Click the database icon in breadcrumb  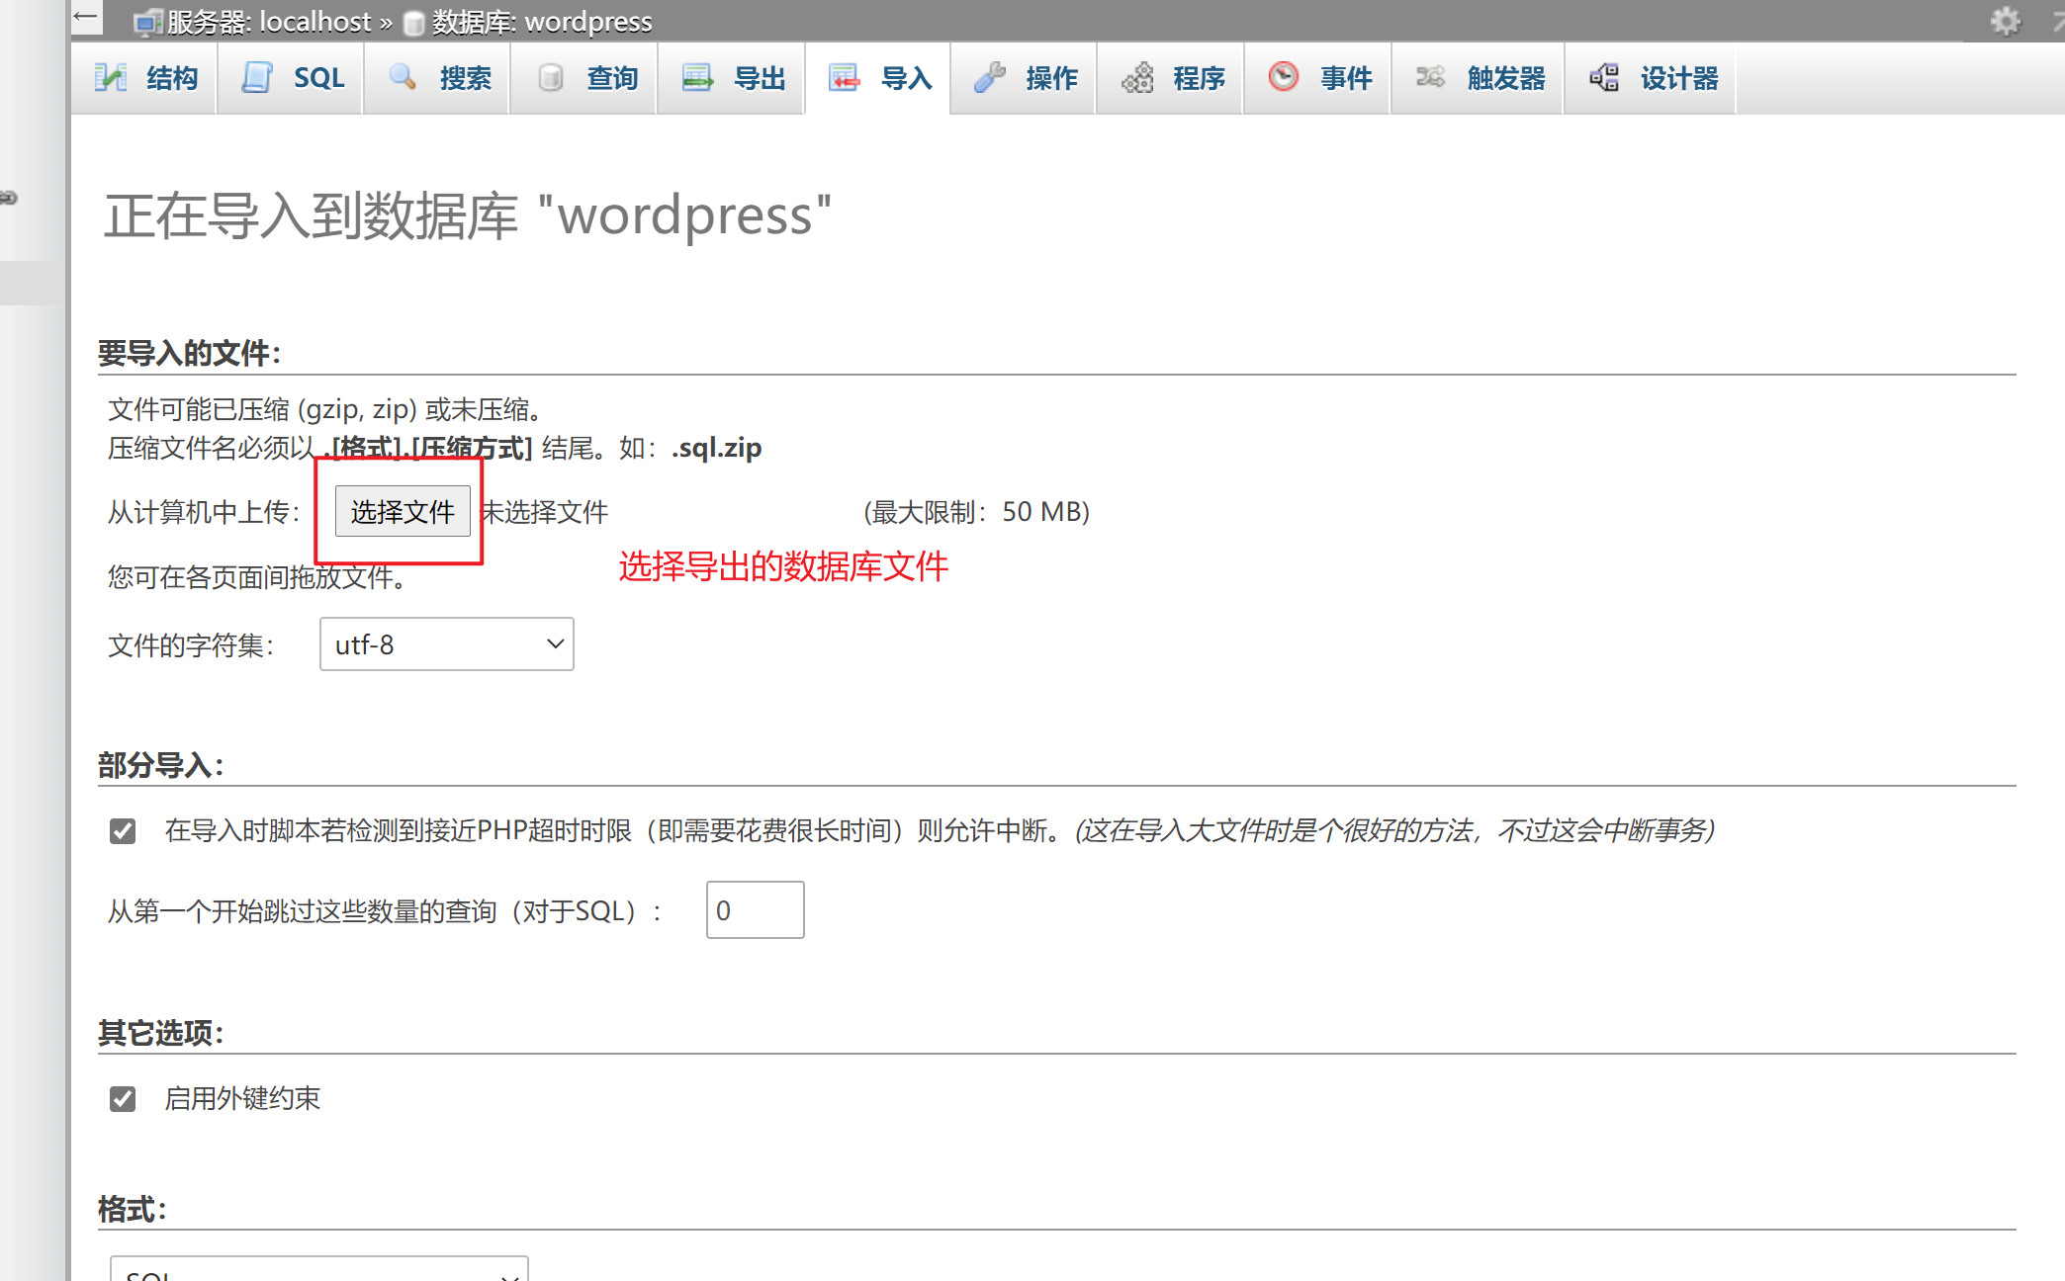point(414,22)
